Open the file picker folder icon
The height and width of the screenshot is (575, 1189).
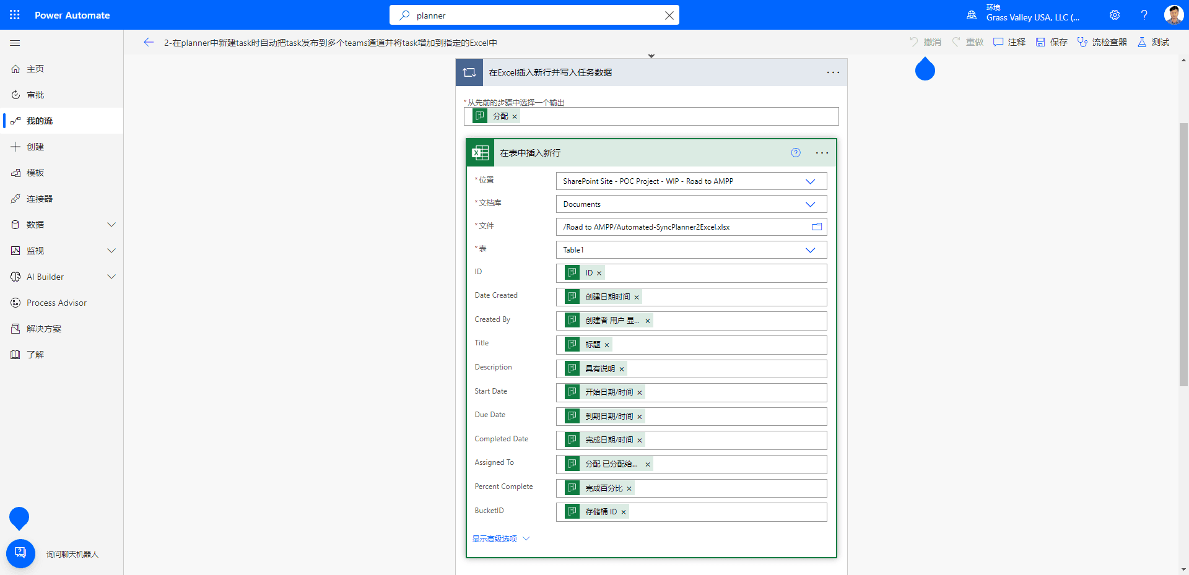817,227
